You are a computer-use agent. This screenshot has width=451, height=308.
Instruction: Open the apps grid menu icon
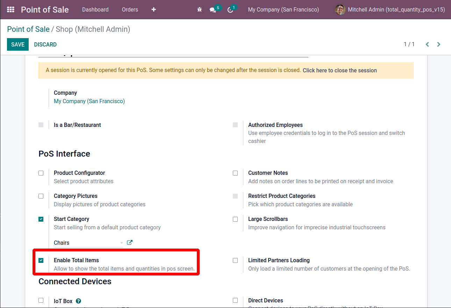point(10,9)
